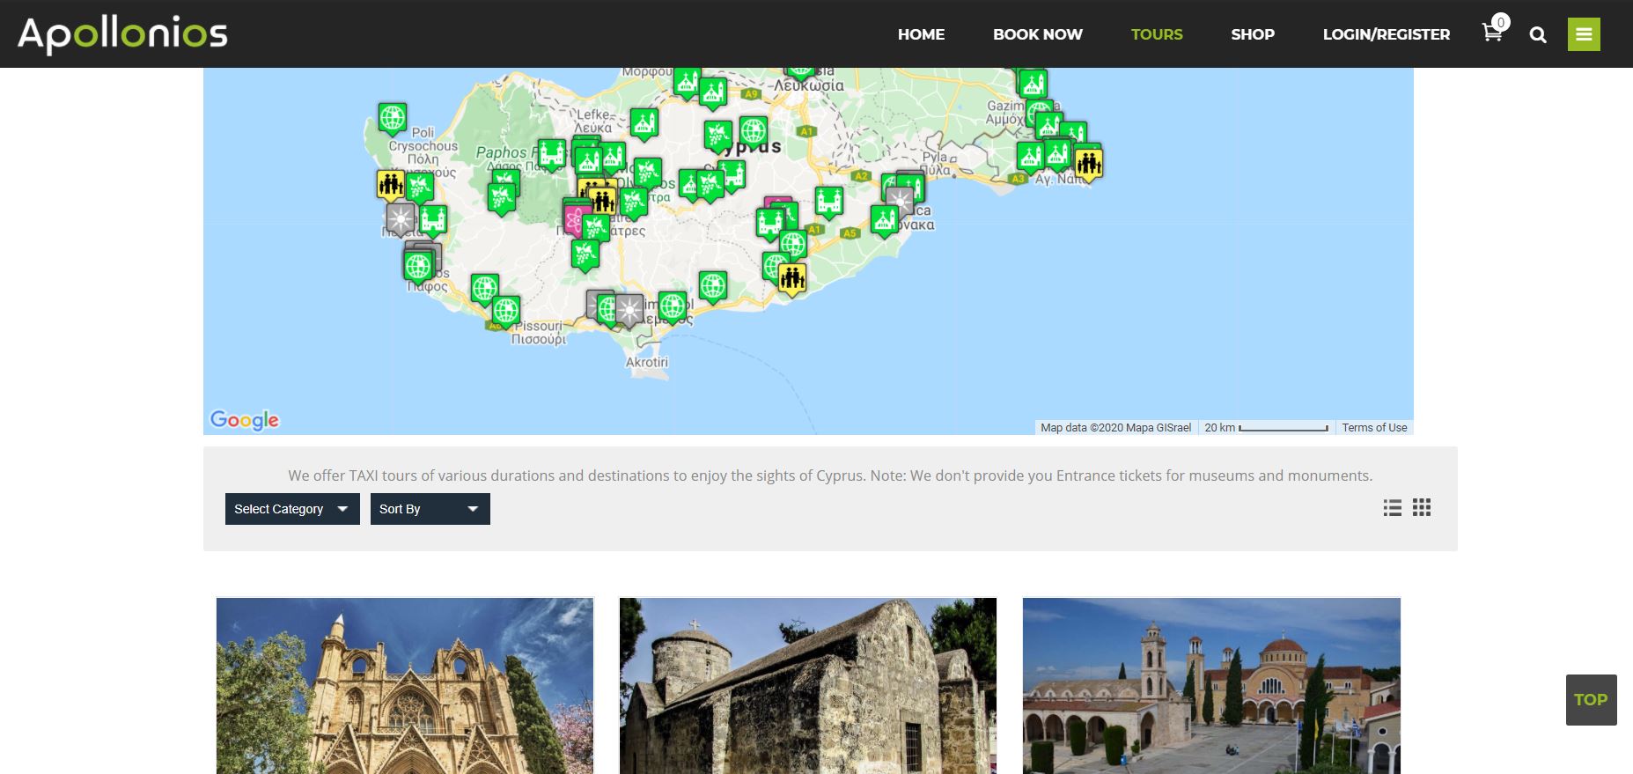Open the green hamburger menu button
1633x774 pixels.
pyautogui.click(x=1584, y=34)
